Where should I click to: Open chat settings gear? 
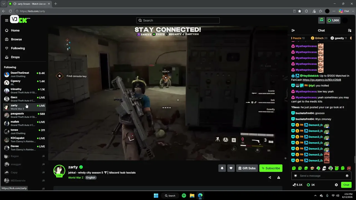pyautogui.click(x=336, y=185)
